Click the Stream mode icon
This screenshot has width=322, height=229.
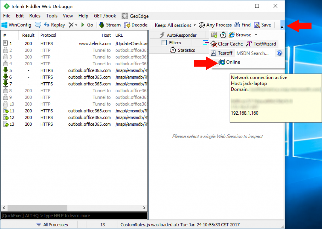pyautogui.click(x=102, y=25)
